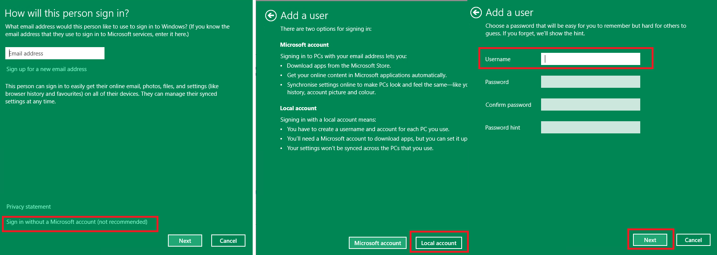717x255 pixels.
Task: Click Cancel in the sign-in panel
Action: (228, 241)
